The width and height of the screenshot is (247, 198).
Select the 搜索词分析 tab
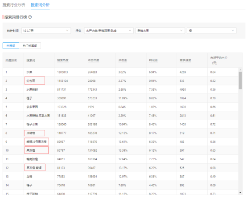(x=40, y=5)
